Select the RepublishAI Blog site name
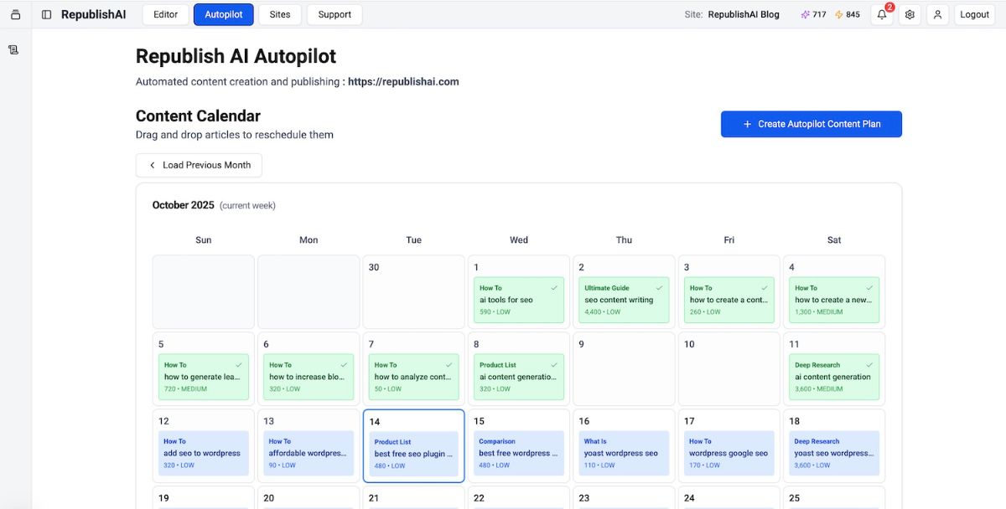This screenshot has width=1006, height=509. 743,14
